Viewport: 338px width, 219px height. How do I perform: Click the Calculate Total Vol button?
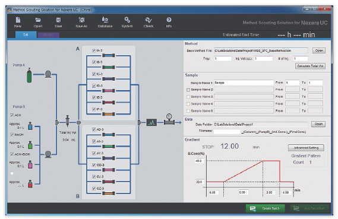[x=310, y=66]
